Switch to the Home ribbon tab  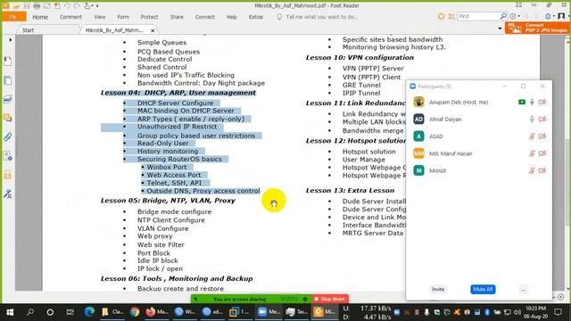point(40,17)
